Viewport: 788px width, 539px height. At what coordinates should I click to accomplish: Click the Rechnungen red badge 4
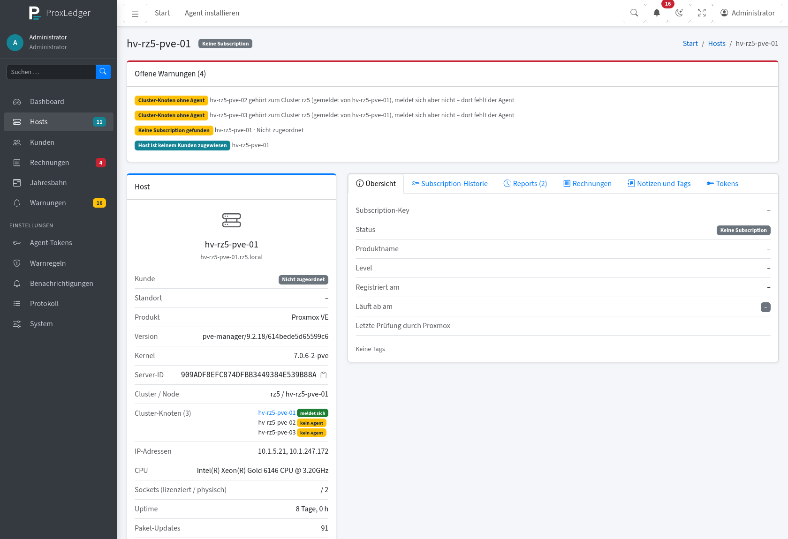[x=101, y=163]
